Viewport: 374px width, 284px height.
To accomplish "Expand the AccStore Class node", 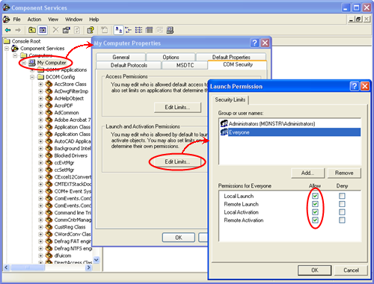I will click(x=40, y=84).
